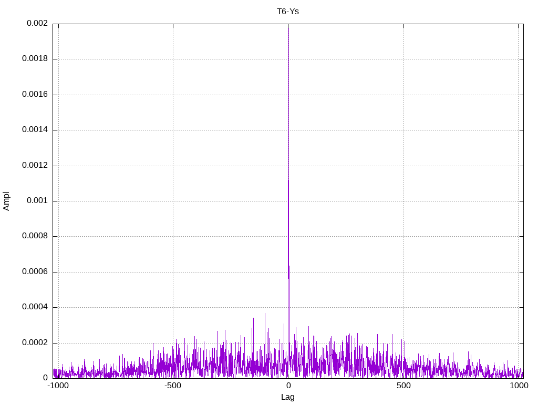Click the 0.0006 y-axis tick label

pyautogui.click(x=35, y=272)
